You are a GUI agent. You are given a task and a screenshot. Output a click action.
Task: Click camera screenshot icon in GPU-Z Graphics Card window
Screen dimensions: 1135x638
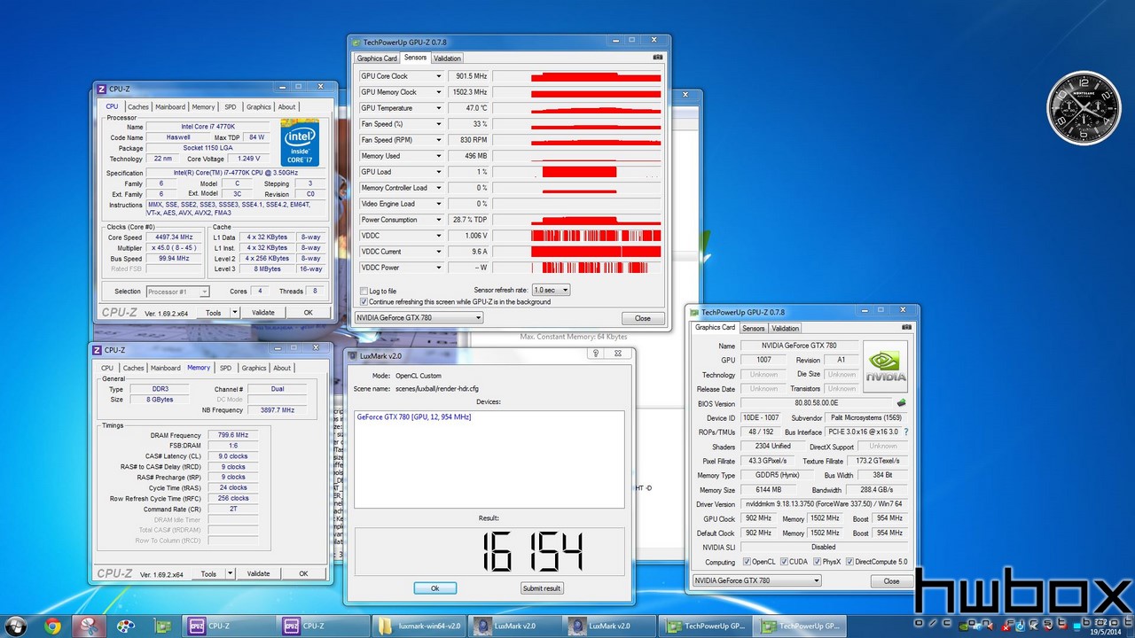coord(905,327)
